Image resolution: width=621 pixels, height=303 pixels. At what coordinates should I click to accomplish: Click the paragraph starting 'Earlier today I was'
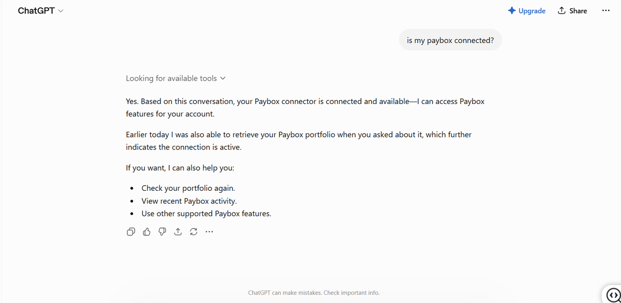(299, 141)
